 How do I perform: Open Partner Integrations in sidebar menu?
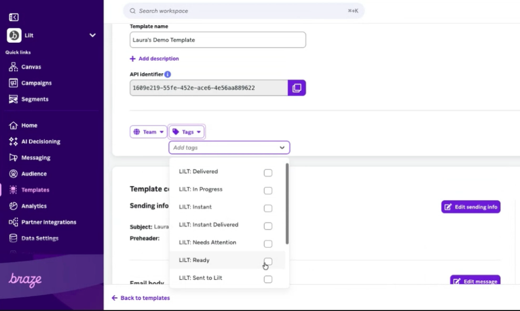[48, 222]
